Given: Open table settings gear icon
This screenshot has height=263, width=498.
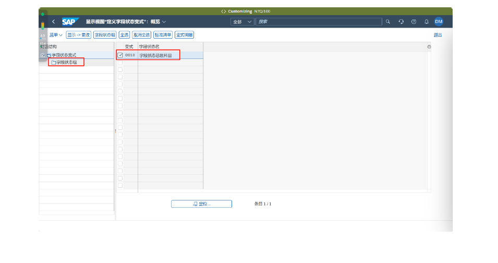Looking at the screenshot, I should [x=429, y=47].
